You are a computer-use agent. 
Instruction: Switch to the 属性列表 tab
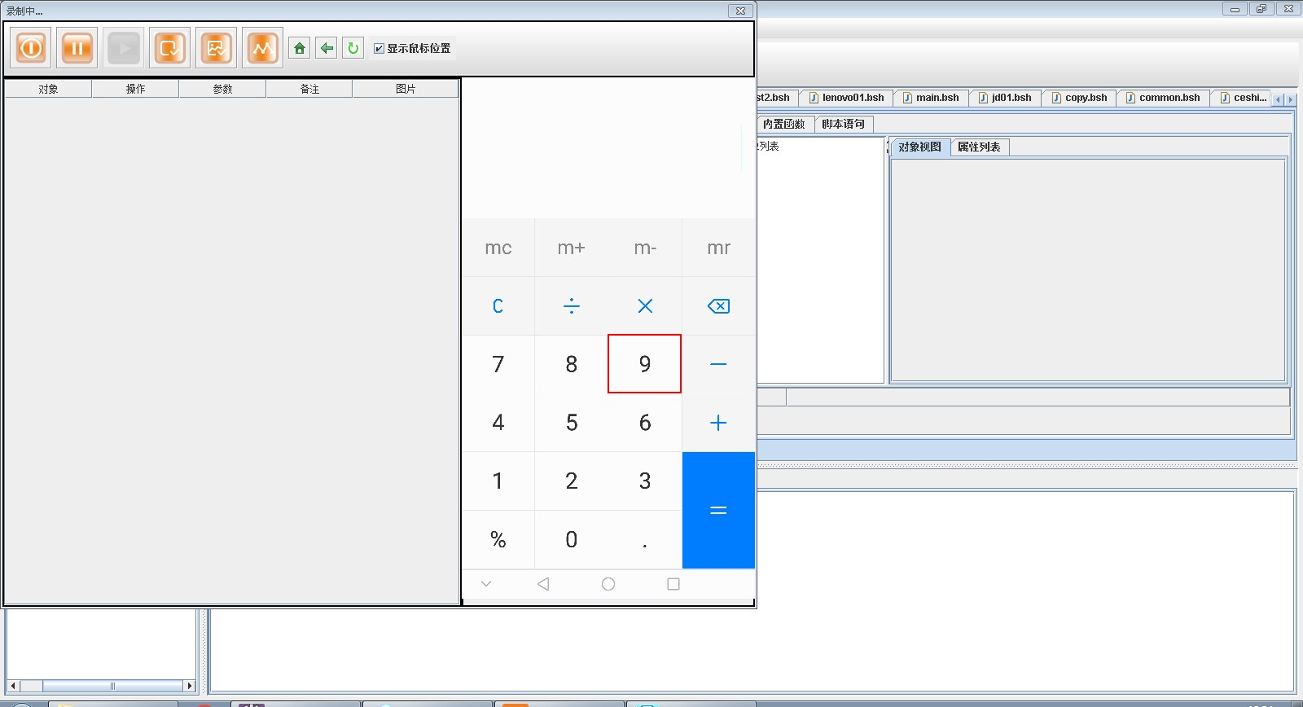pos(979,147)
